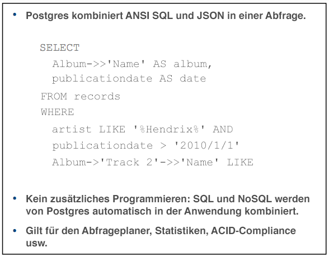The image size is (329, 257).
Task: Click 'von Postgres automatisch' text line
Action: pyautogui.click(x=88, y=211)
